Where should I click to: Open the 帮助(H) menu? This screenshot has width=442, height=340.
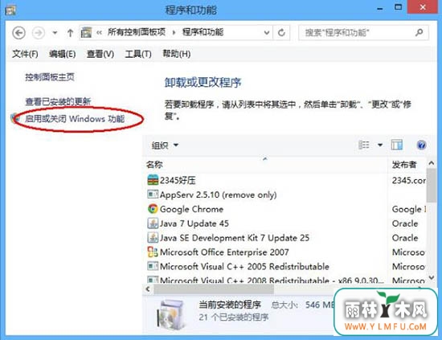(x=177, y=54)
